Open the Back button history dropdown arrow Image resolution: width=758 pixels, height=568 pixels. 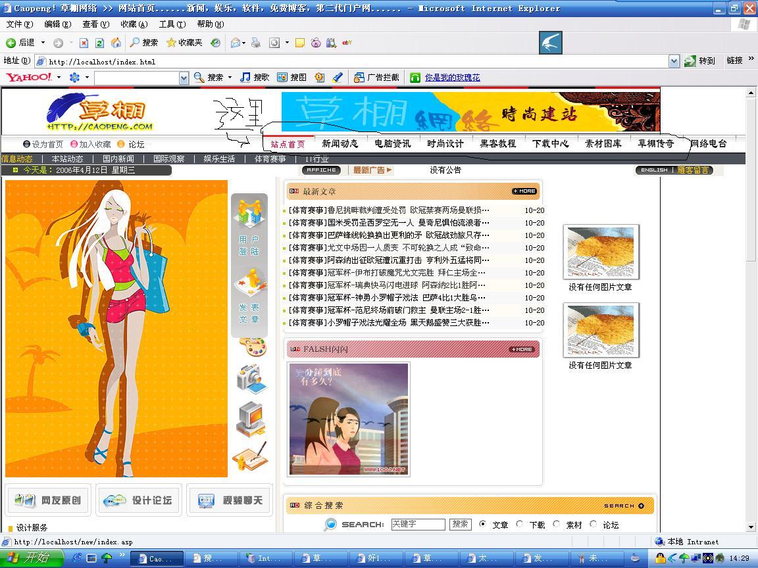(x=43, y=43)
